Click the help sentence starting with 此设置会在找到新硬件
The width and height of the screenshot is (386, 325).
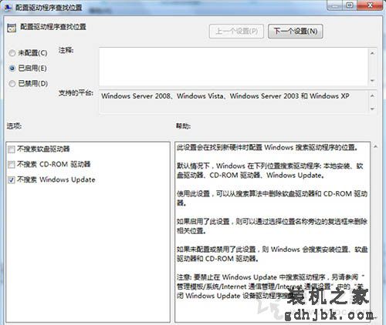(x=267, y=147)
